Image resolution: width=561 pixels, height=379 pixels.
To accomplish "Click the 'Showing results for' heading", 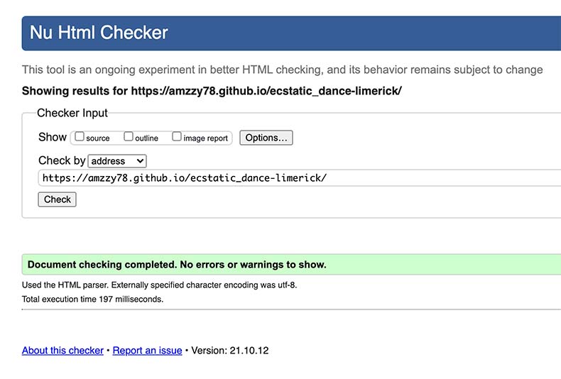I will coord(212,91).
